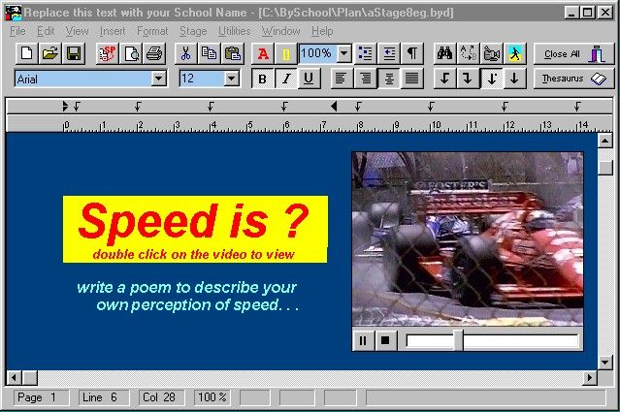Open the Insert menu

[x=113, y=31]
